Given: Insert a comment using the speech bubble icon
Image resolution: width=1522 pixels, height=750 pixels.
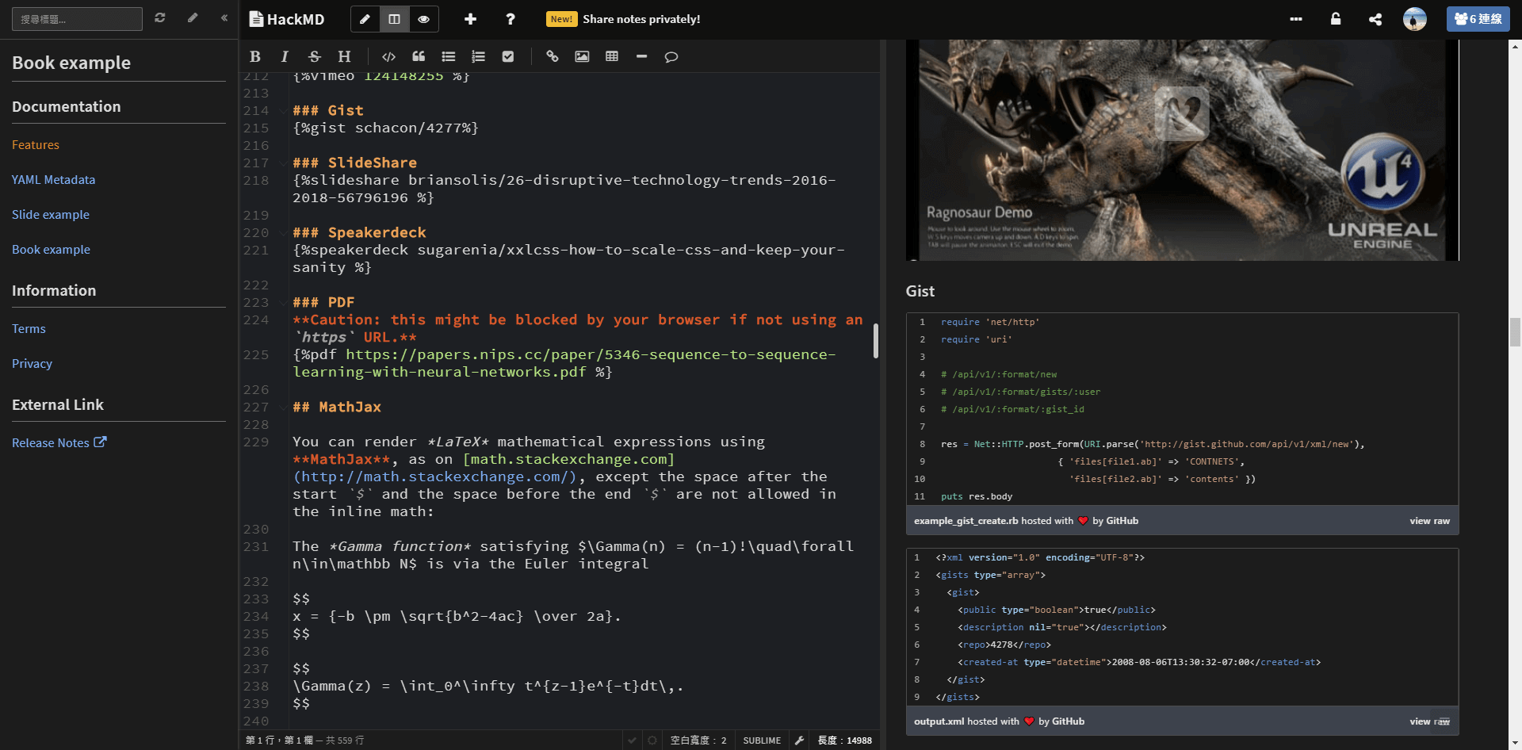Looking at the screenshot, I should point(671,56).
